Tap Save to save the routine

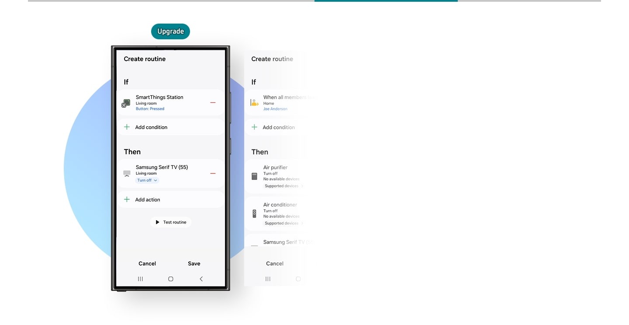click(x=194, y=263)
